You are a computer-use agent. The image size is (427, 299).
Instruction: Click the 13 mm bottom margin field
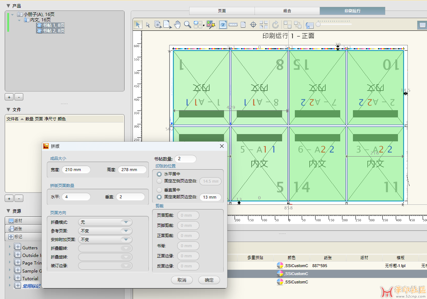click(x=210, y=197)
